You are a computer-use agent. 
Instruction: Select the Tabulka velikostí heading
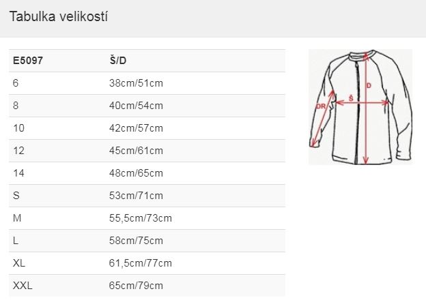pyautogui.click(x=59, y=16)
